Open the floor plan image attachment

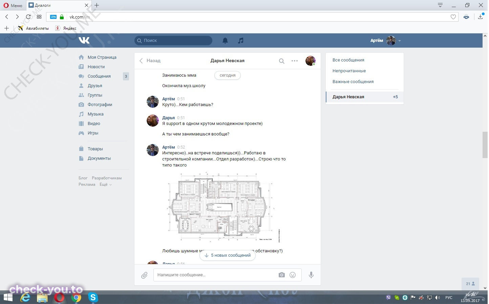click(224, 208)
